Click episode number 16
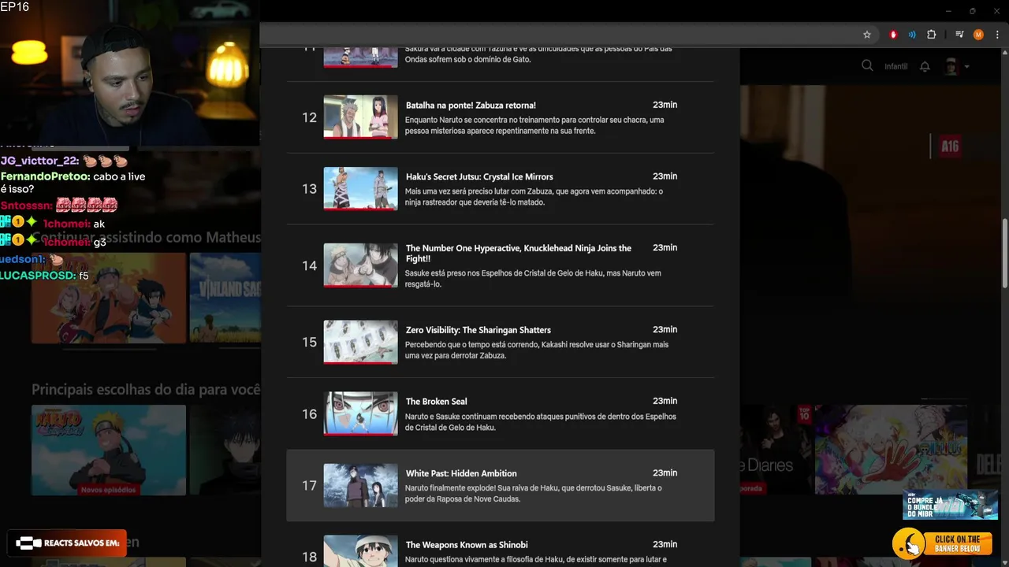Screen dimensions: 1009x567 click(x=309, y=413)
